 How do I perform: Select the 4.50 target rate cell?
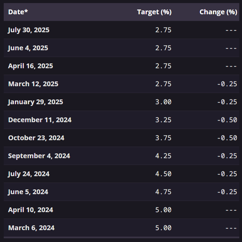[163, 174]
